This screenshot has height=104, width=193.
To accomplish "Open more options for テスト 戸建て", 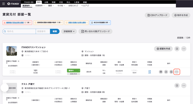I will click(x=184, y=85).
